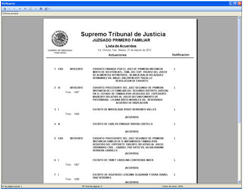The image size is (243, 190).
Task: Open the find text binoculars icon
Action: [41, 9]
